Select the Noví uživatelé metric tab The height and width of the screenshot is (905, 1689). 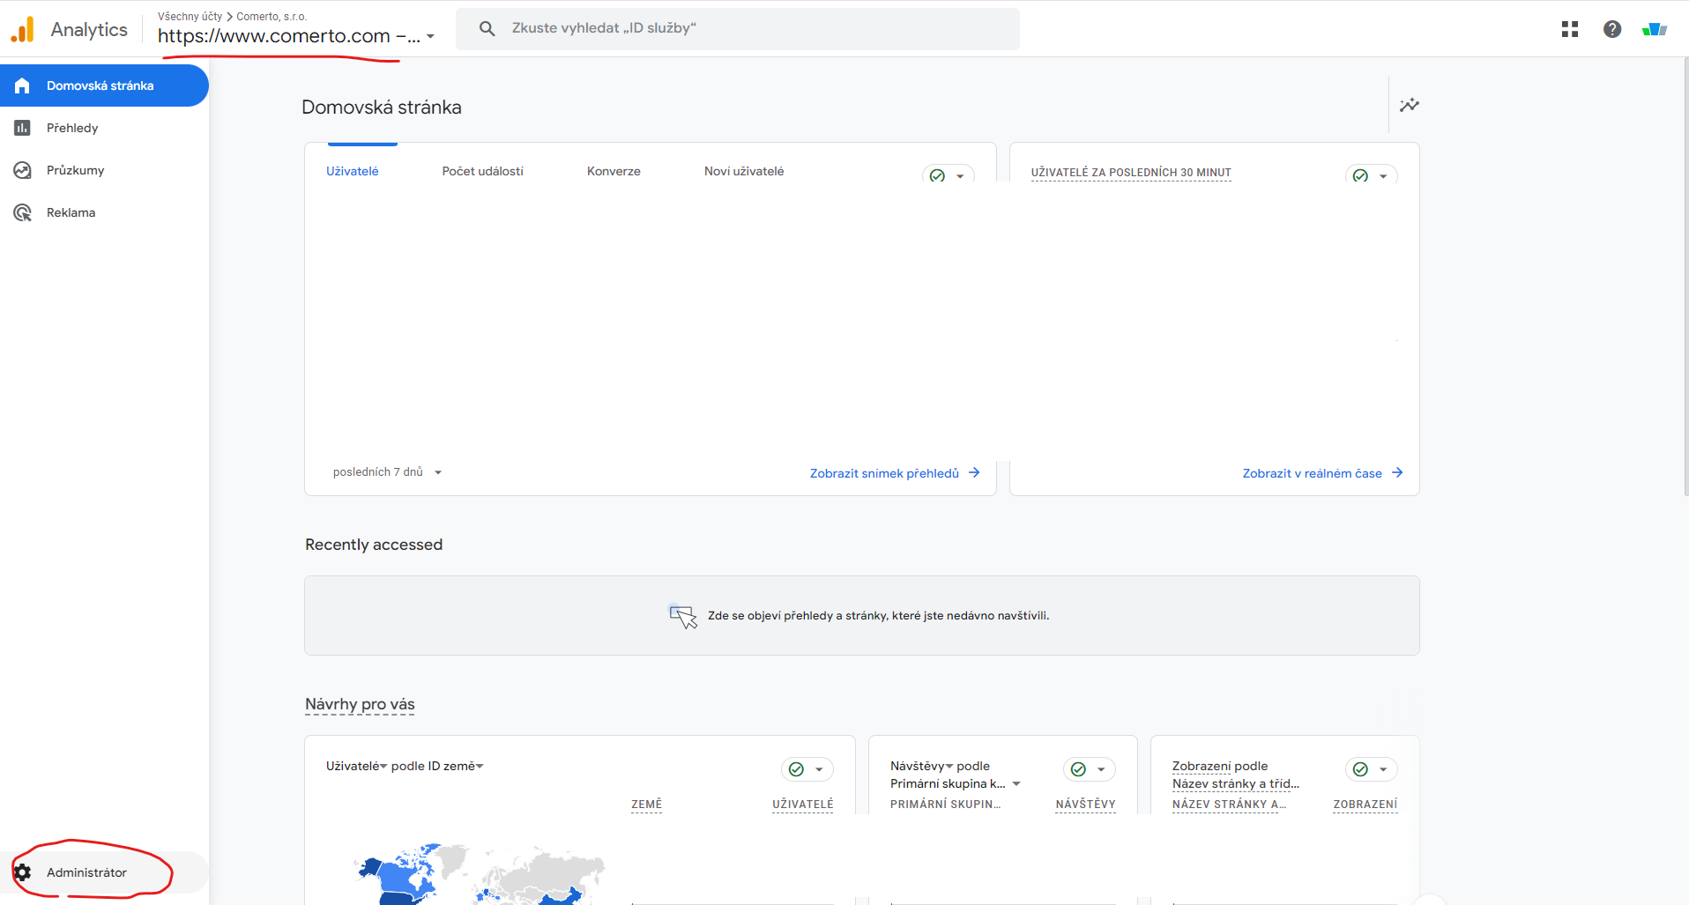point(743,171)
